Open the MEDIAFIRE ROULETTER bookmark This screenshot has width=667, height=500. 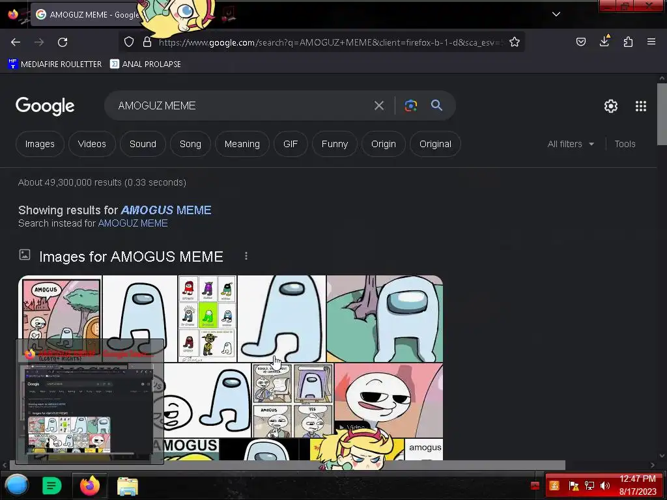pyautogui.click(x=55, y=64)
